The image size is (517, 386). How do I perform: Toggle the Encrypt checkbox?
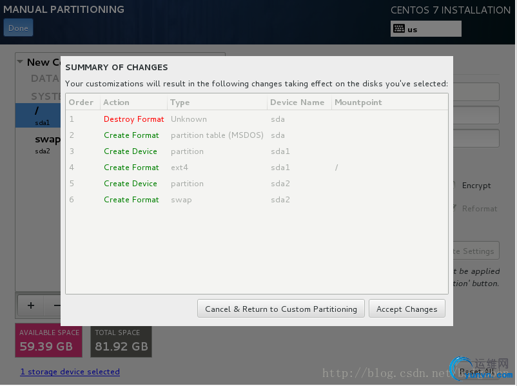454,185
